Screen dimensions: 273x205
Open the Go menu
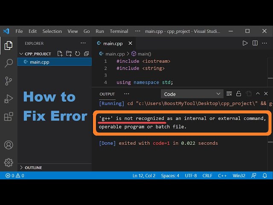87,31
